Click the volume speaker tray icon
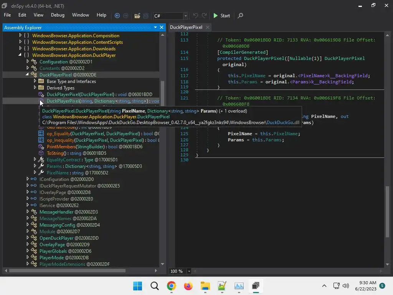Image resolution: width=393 pixels, height=295 pixels. (x=346, y=286)
